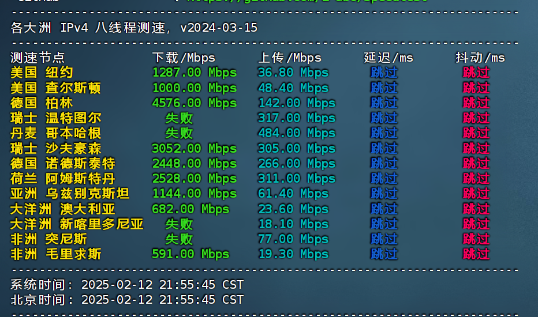538x317 pixels.
Task: Click download value '1287.00 Mbps'
Action: coord(194,72)
